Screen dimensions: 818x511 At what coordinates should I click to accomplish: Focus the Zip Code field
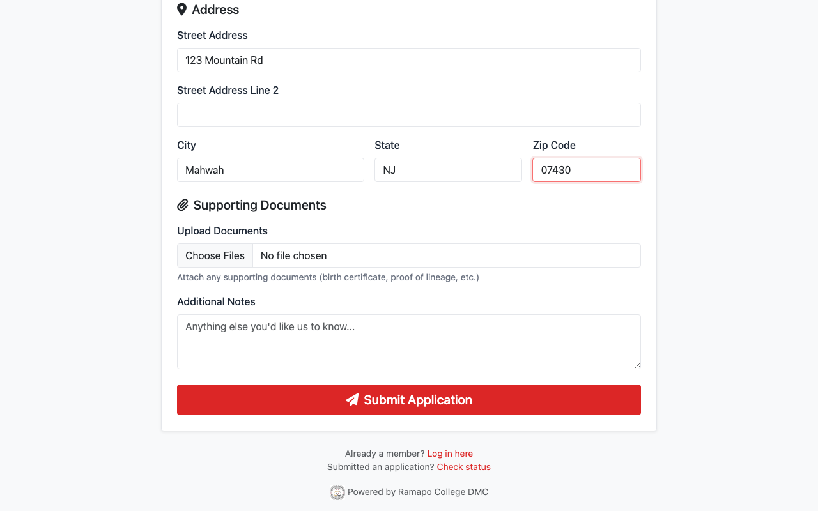click(x=586, y=170)
